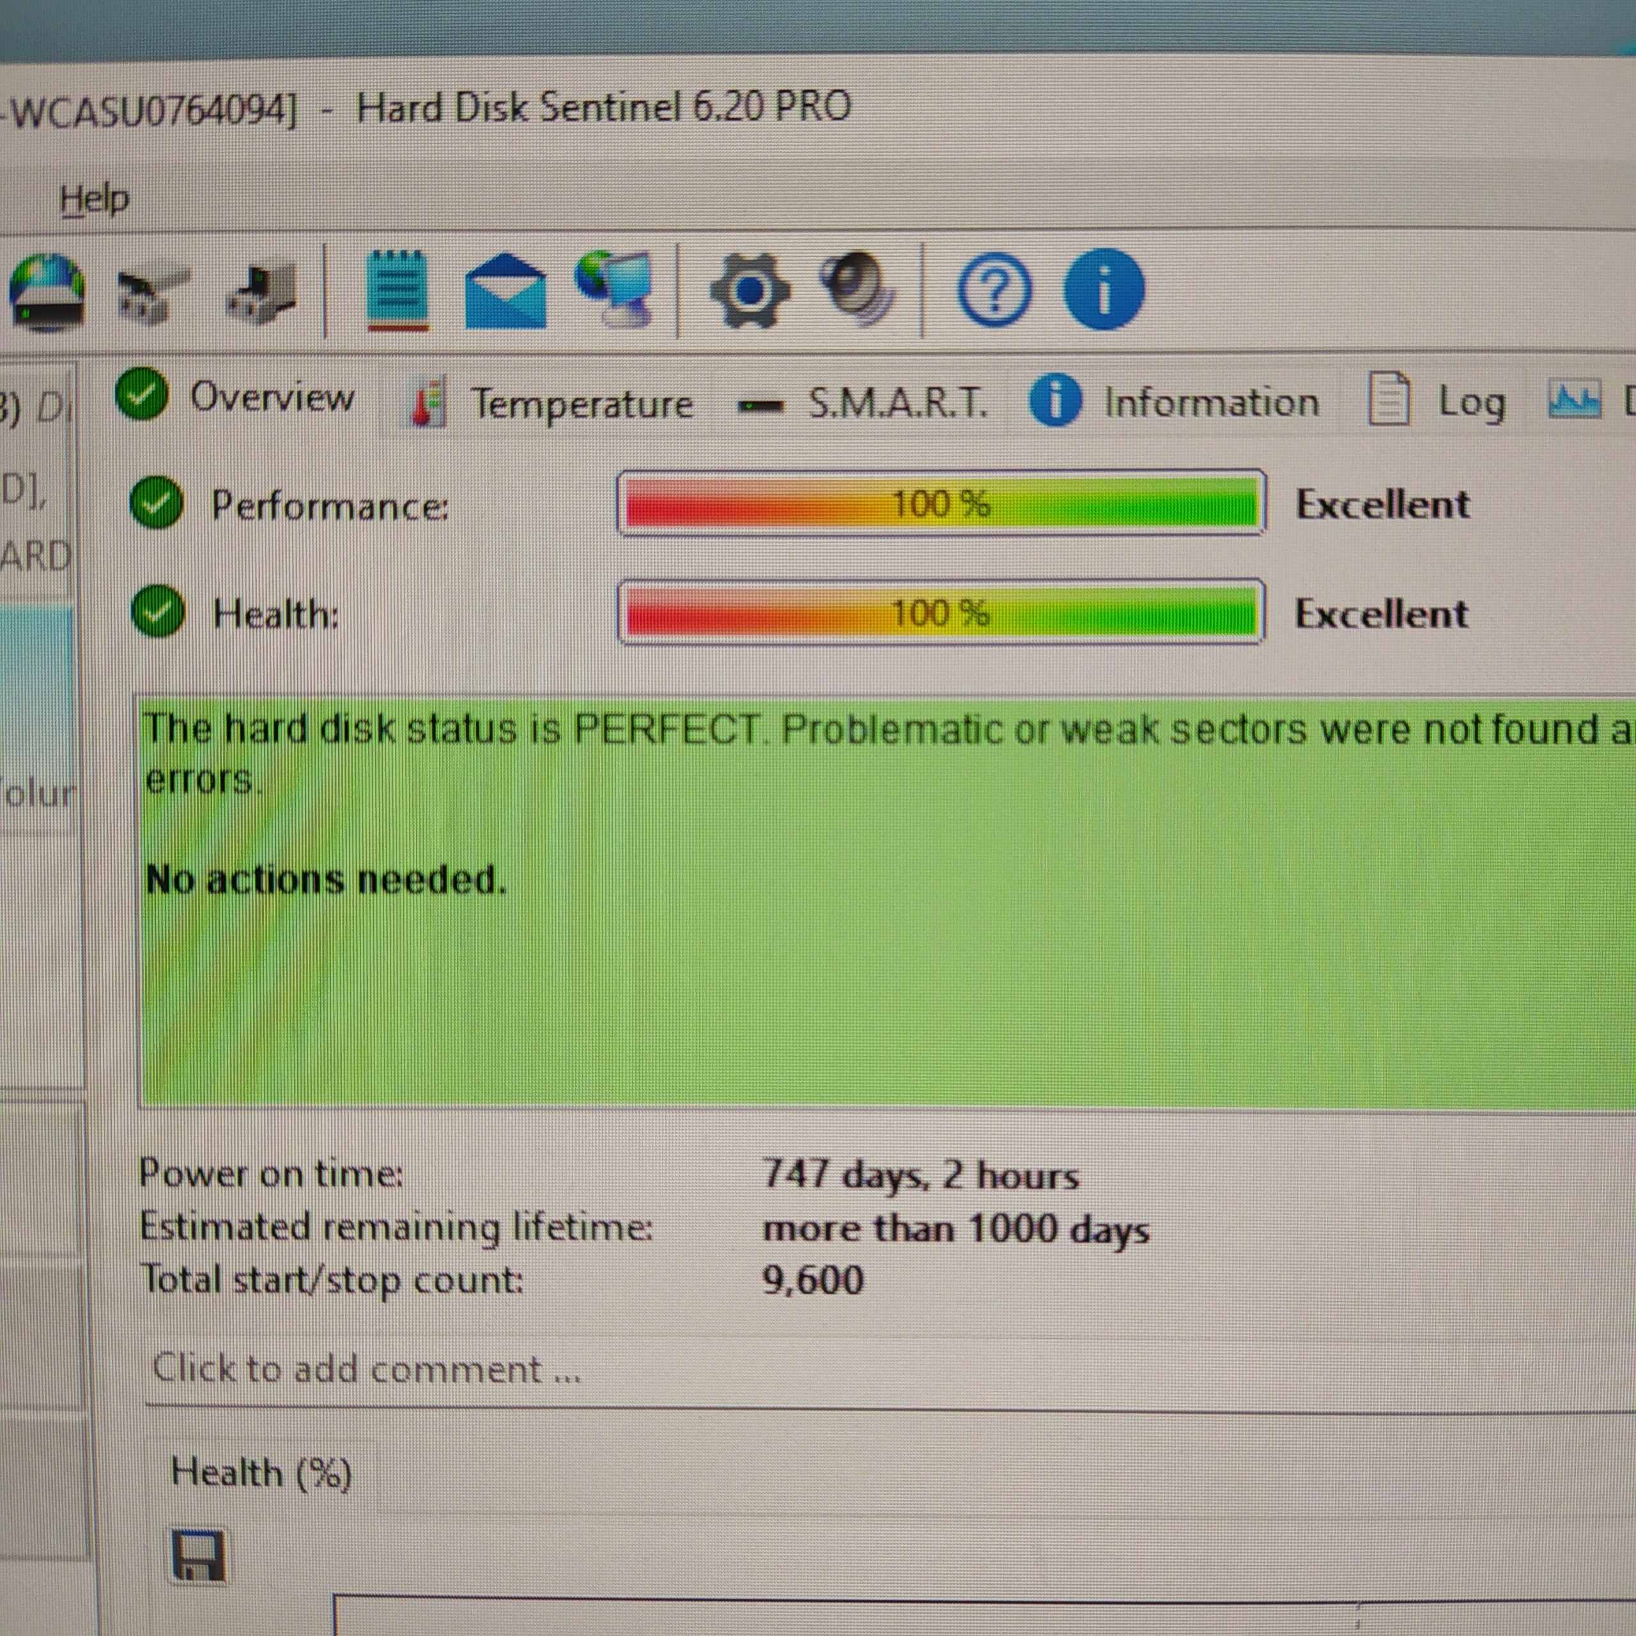1636x1636 pixels.
Task: Open the Help menu
Action: click(94, 200)
